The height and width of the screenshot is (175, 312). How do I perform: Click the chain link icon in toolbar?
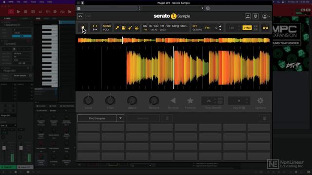click(265, 28)
